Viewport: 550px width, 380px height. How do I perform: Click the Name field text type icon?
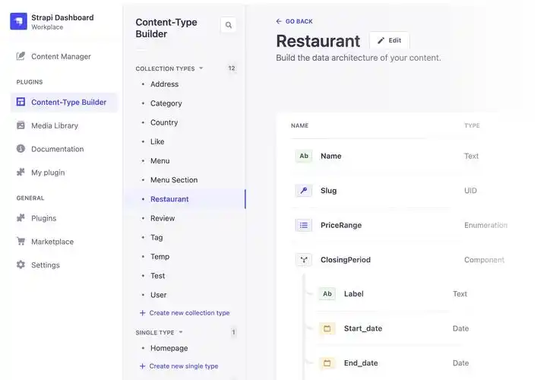click(304, 156)
